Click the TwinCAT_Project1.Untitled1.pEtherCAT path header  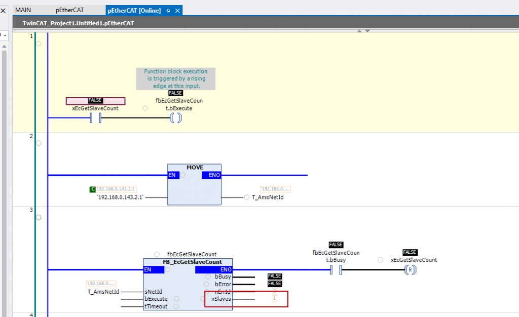click(x=79, y=23)
